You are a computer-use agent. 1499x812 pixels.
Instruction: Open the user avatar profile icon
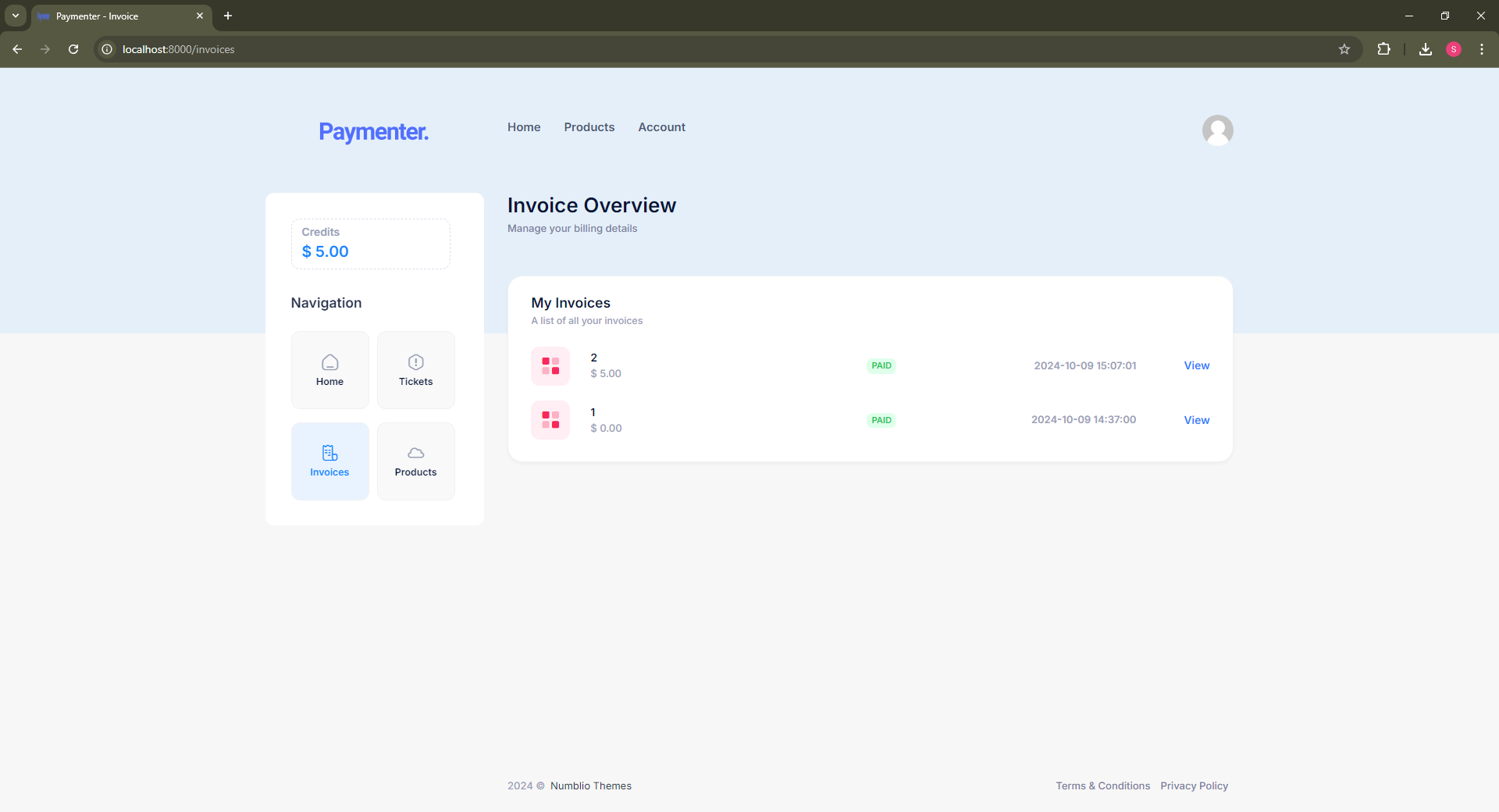[1217, 130]
